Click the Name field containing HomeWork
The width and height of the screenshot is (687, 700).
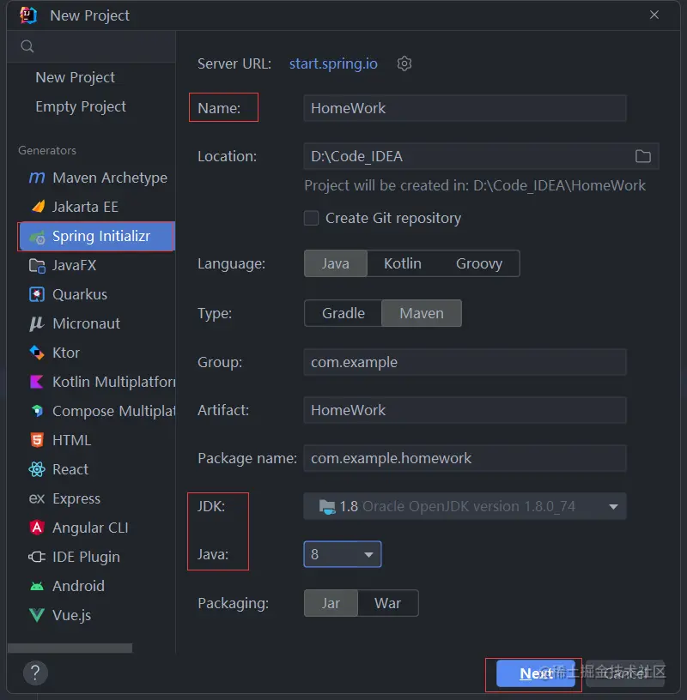coord(465,108)
